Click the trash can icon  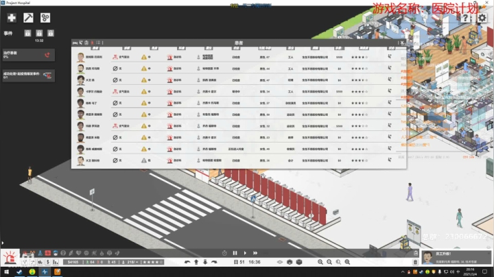(415, 262)
